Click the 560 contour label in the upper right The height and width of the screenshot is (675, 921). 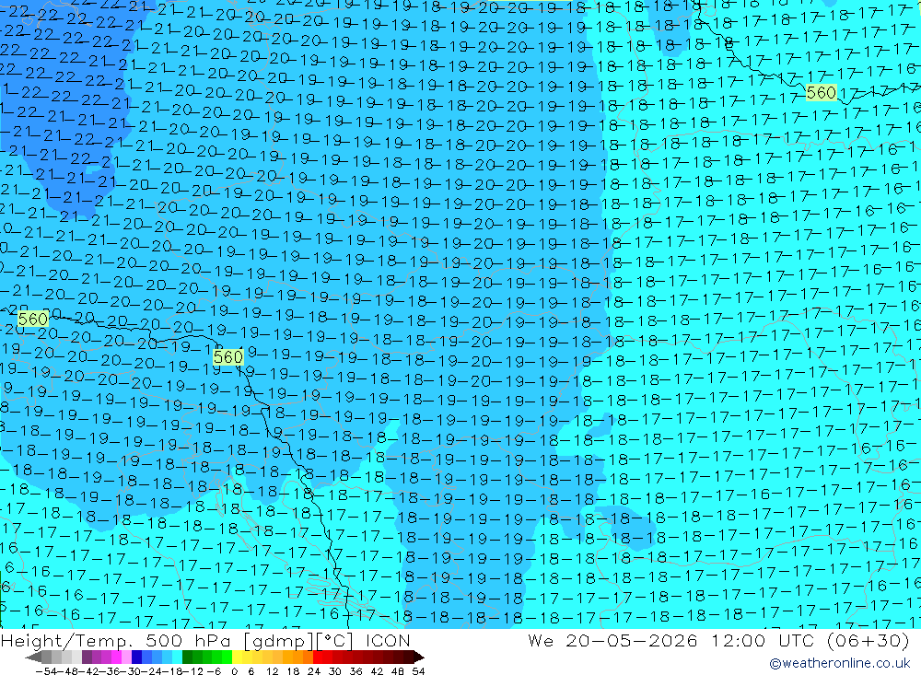(x=822, y=93)
